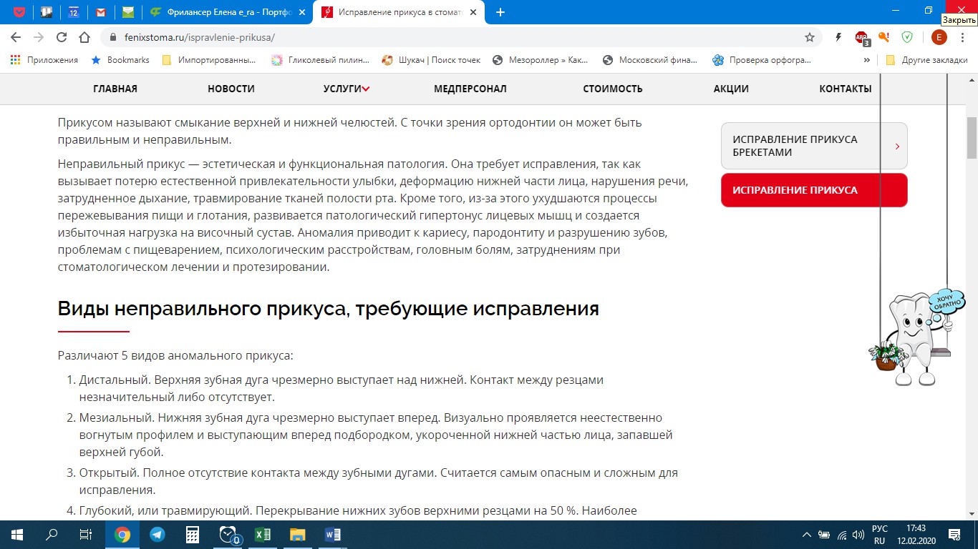Reload the current page

coord(62,37)
